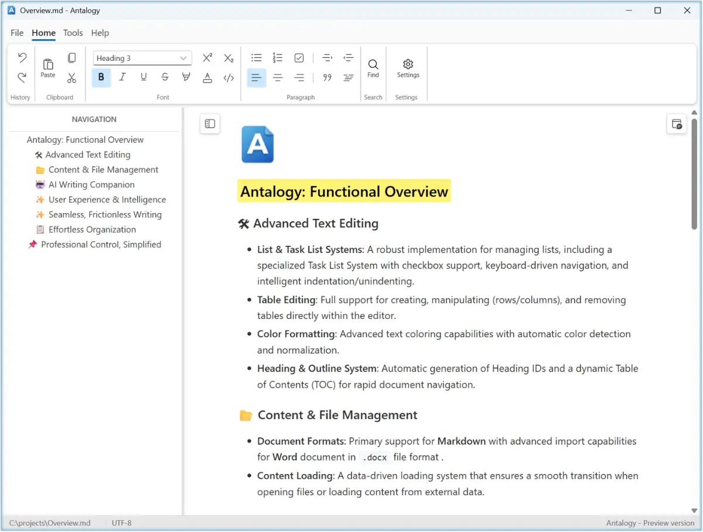Open the Find search tool
Screen dimensions: 703x532
373,68
